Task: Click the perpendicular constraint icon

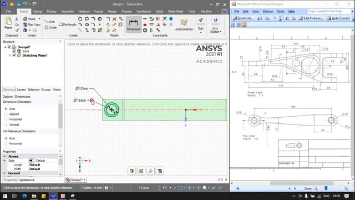Action: [x=158, y=24]
